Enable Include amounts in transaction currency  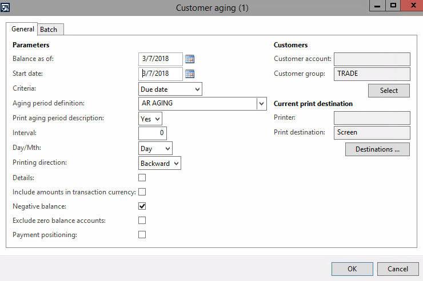point(142,192)
